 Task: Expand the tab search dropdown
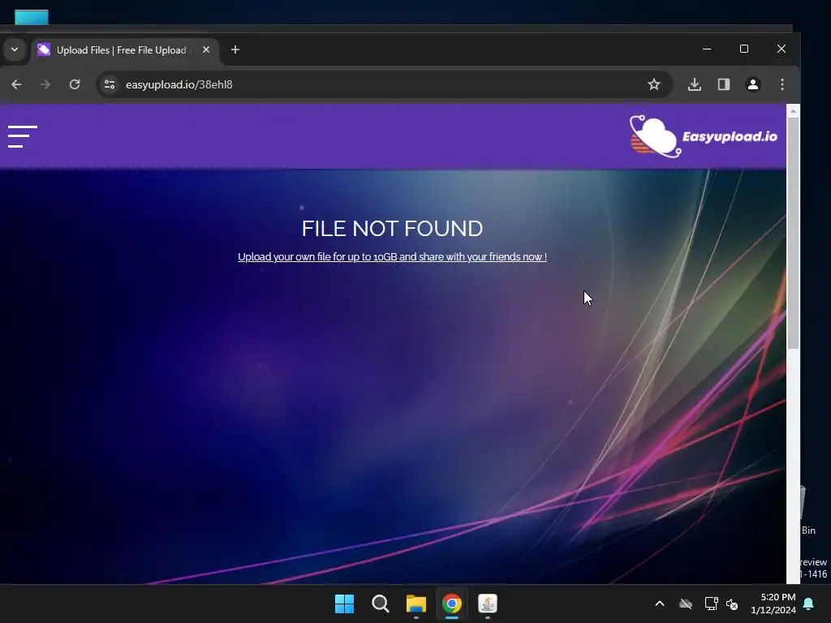(x=15, y=49)
